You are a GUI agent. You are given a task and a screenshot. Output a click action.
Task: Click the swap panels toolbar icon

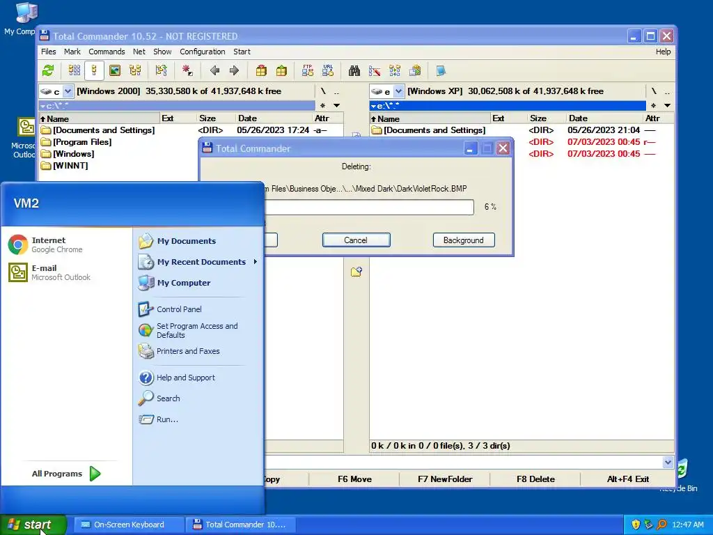click(x=162, y=70)
